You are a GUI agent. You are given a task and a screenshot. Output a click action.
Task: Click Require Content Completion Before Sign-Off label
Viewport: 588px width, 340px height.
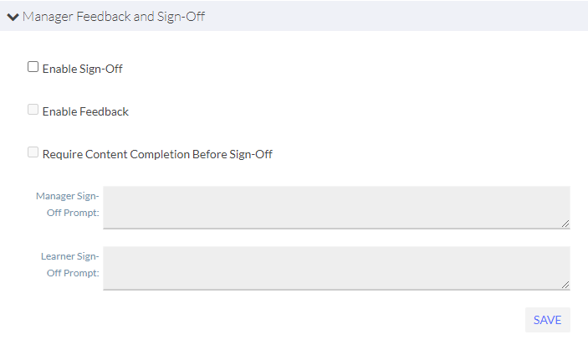pyautogui.click(x=157, y=154)
